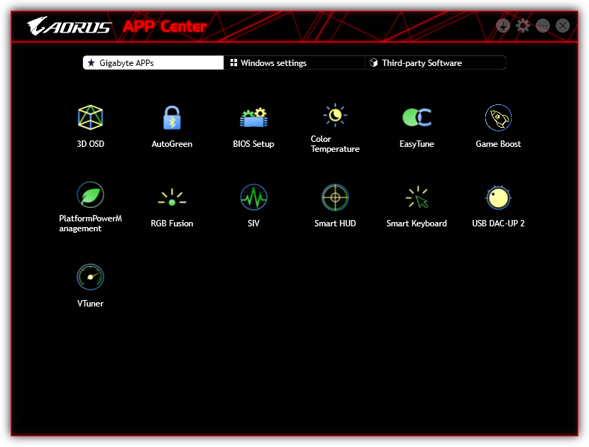Switch to Third-party Software tab
Screen dimensions: 589x447
click(x=435, y=63)
